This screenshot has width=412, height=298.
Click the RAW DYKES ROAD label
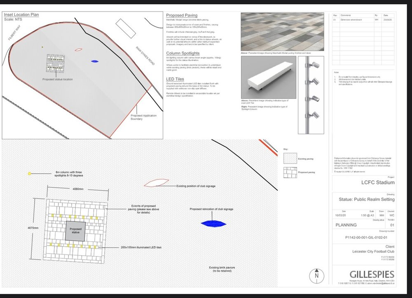pyautogui.click(x=145, y=56)
